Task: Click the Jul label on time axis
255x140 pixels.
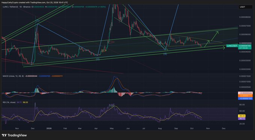Action: point(144,128)
